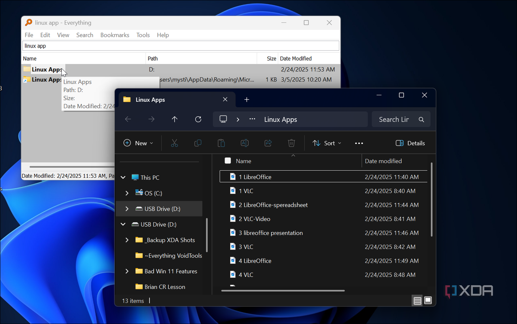Click the Delete trash icon in Explorer
The image size is (517, 324).
291,143
